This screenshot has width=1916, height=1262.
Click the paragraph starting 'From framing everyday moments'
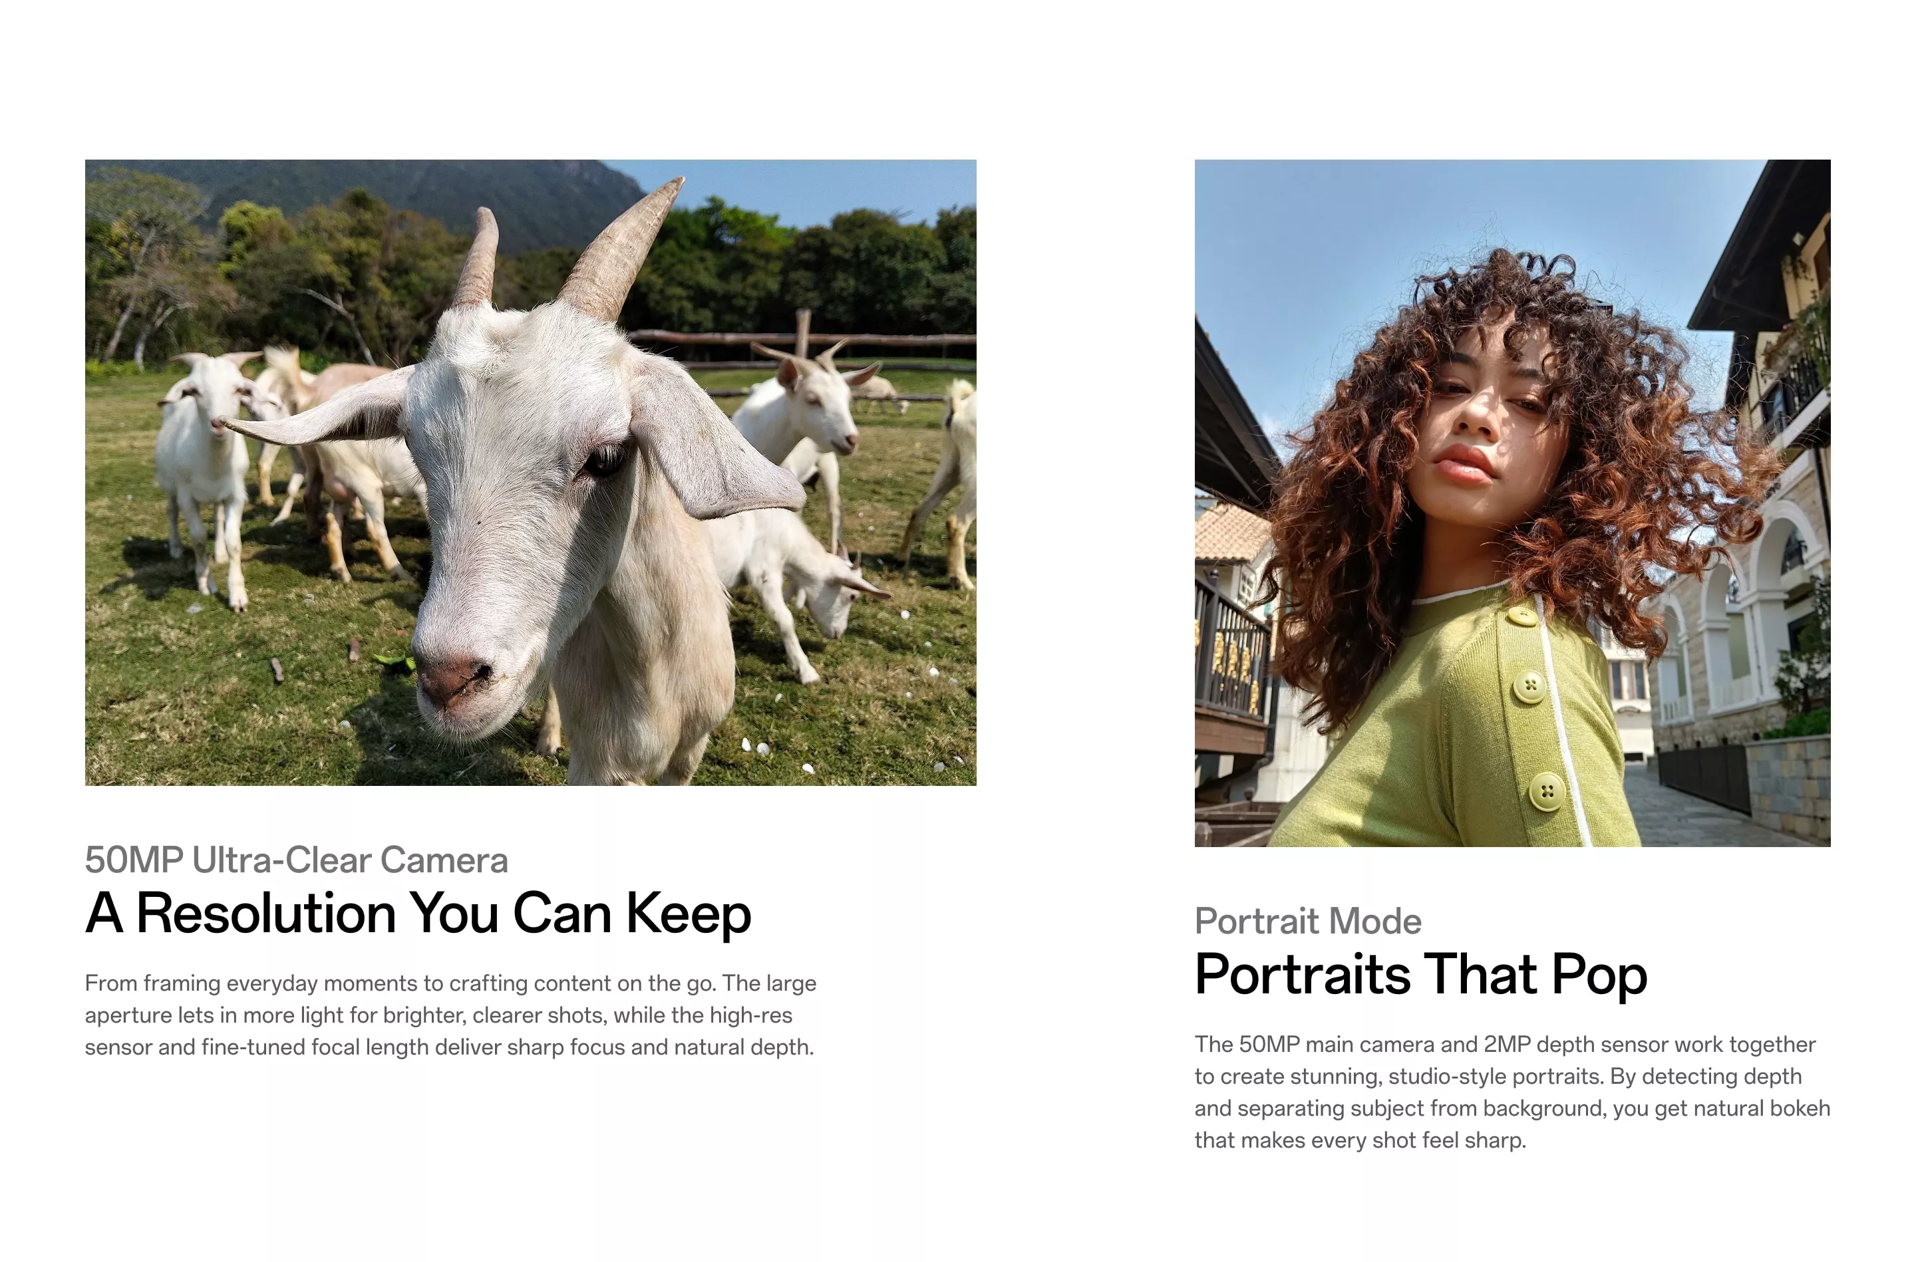pos(451,1015)
